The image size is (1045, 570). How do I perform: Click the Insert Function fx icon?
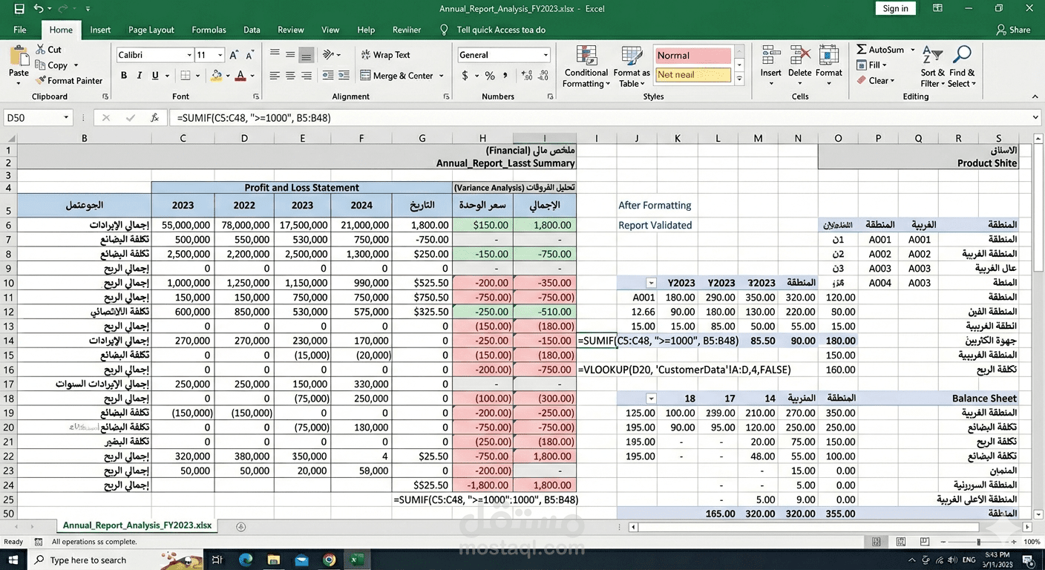154,117
